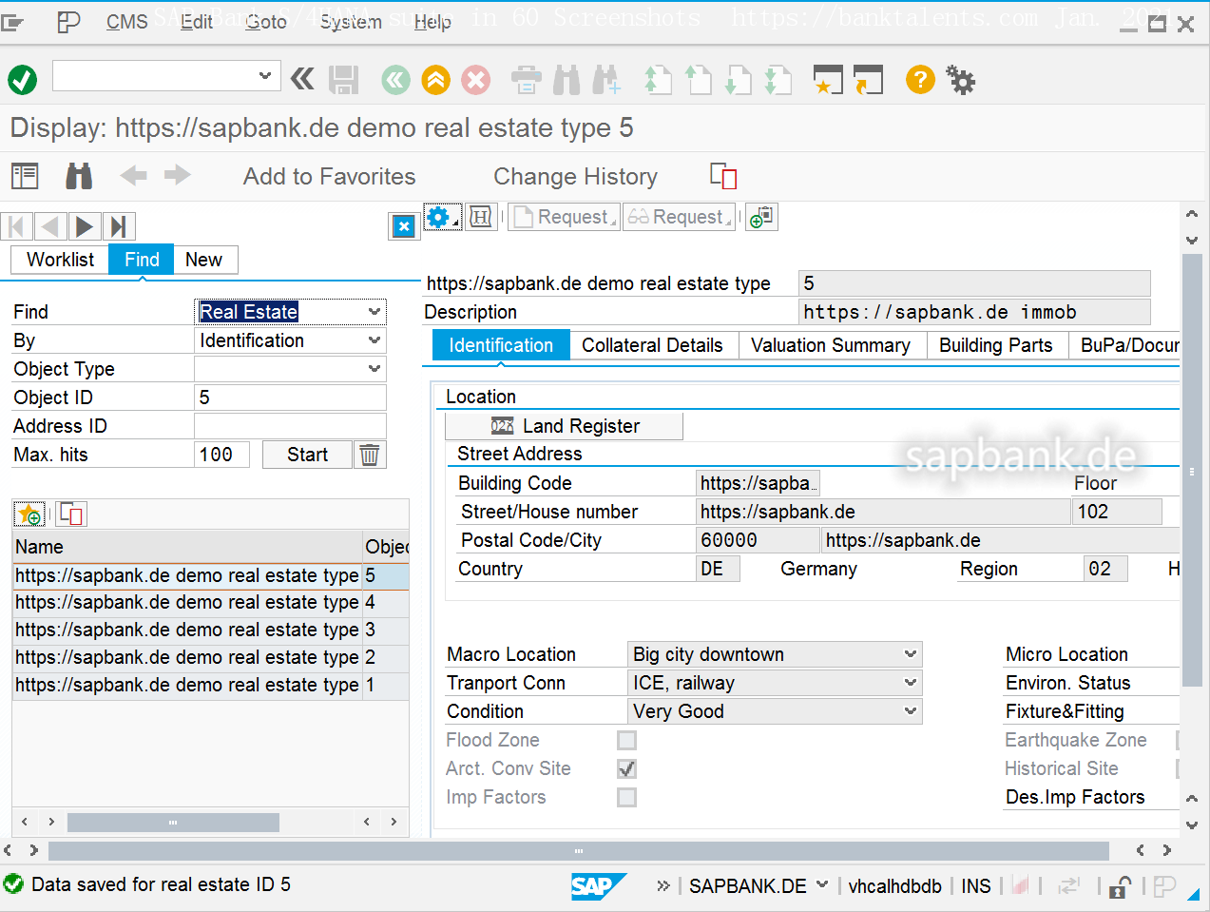Click the green Enter checkmark icon
This screenshot has width=1210, height=912.
(x=23, y=80)
